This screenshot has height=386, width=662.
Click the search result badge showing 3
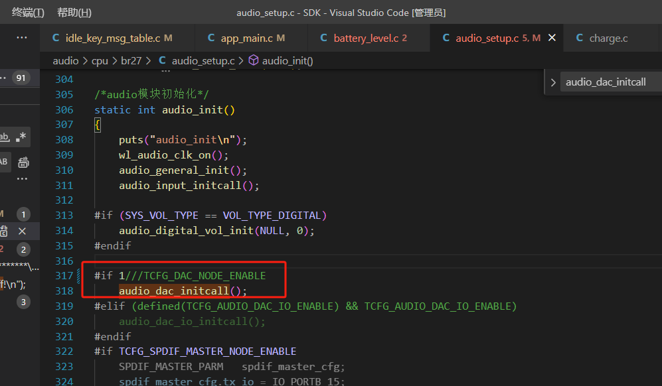[23, 302]
